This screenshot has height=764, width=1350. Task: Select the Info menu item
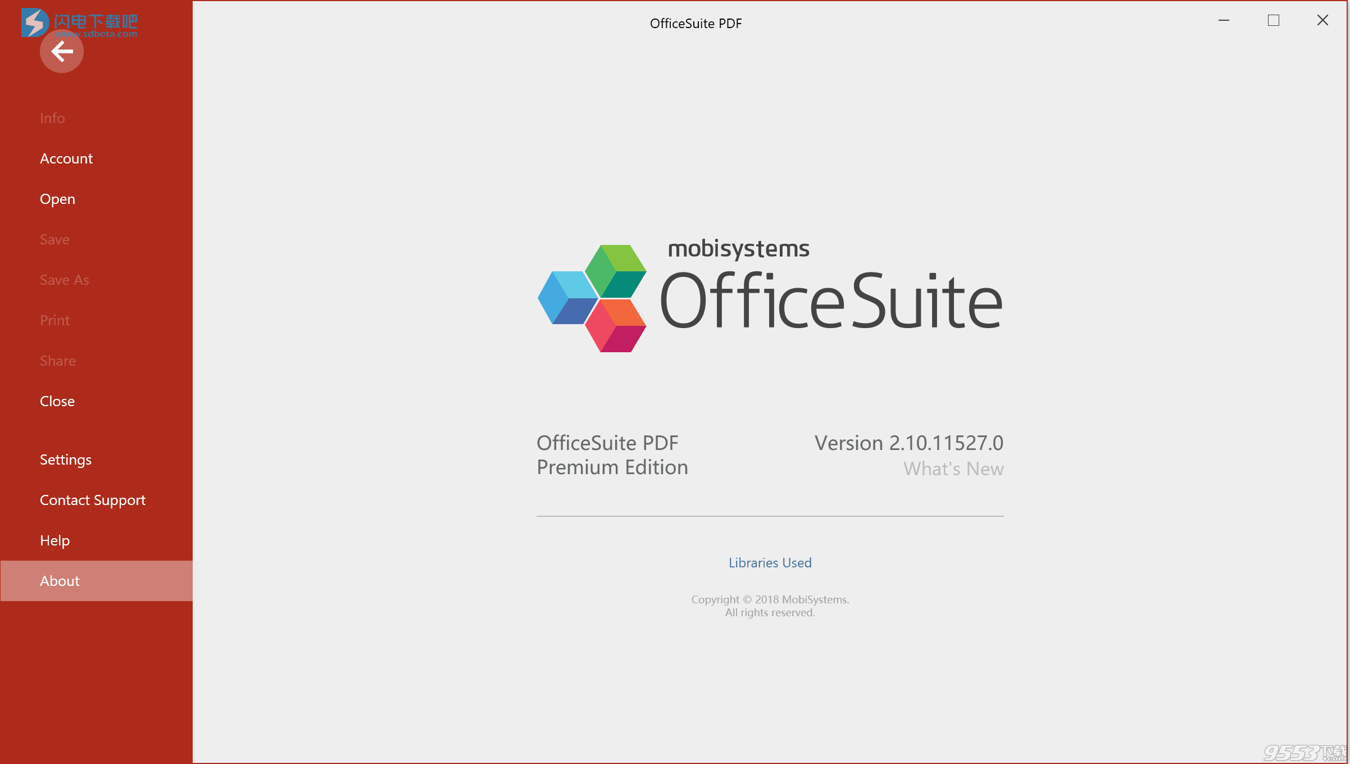point(52,117)
